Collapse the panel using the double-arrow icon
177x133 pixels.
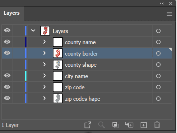click(x=162, y=4)
